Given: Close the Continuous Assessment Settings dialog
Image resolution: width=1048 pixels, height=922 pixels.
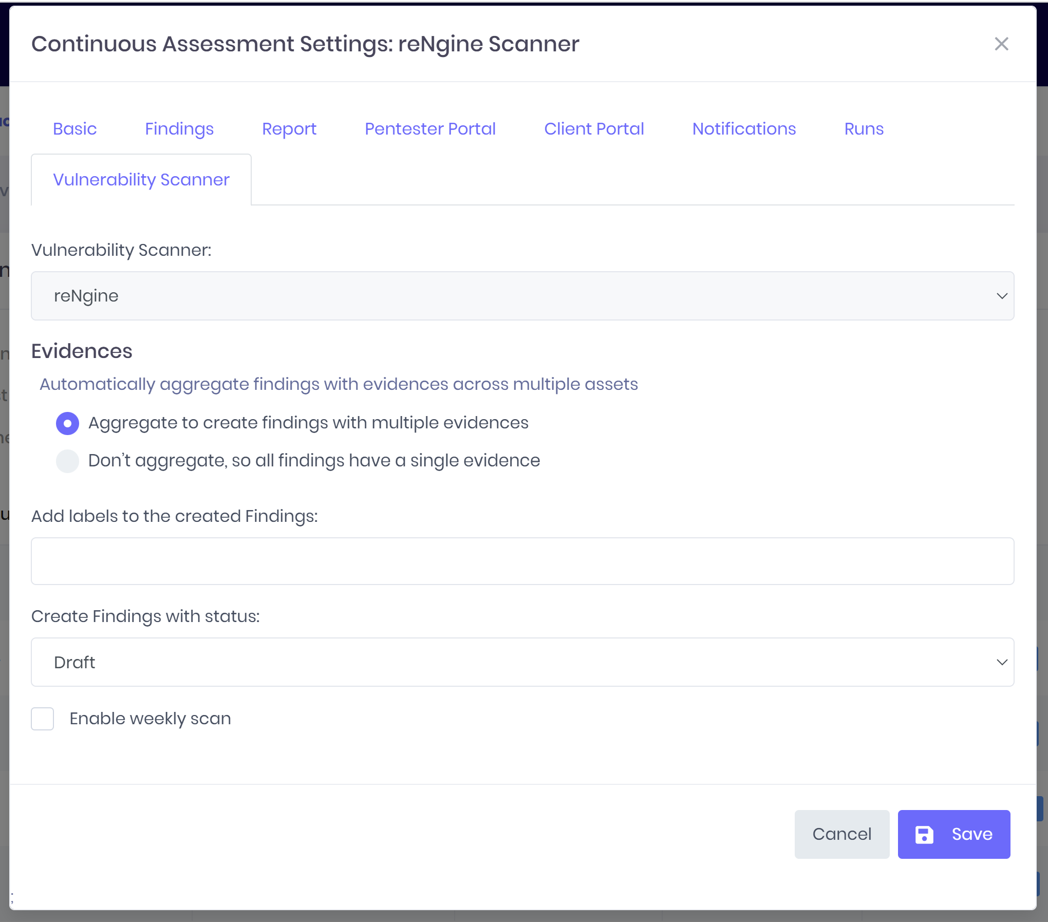Looking at the screenshot, I should pyautogui.click(x=1001, y=44).
